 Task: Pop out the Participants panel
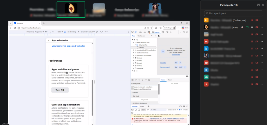(x=258, y=5)
